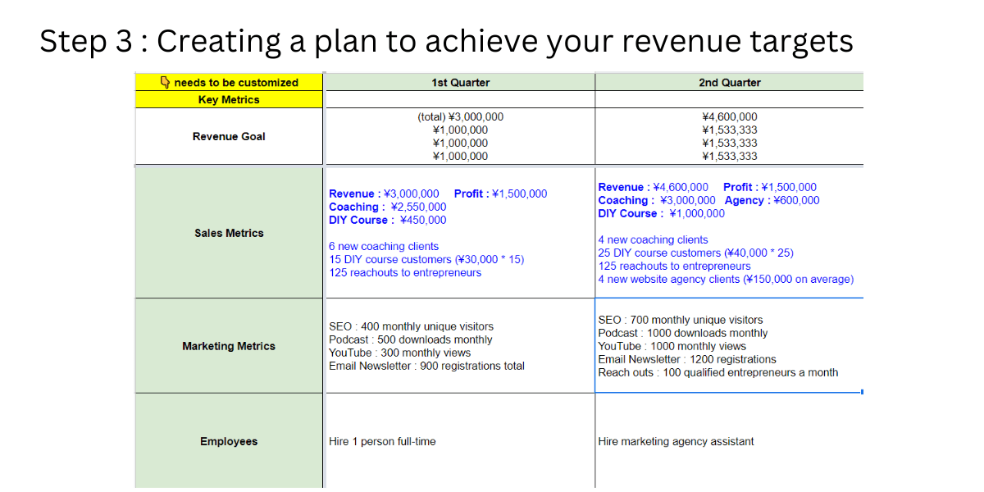This screenshot has width=984, height=492.
Task: Select the 'needs to be customized' cell
Action: 230,82
